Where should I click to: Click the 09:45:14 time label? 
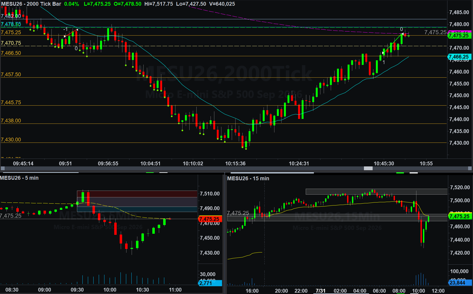click(x=23, y=164)
